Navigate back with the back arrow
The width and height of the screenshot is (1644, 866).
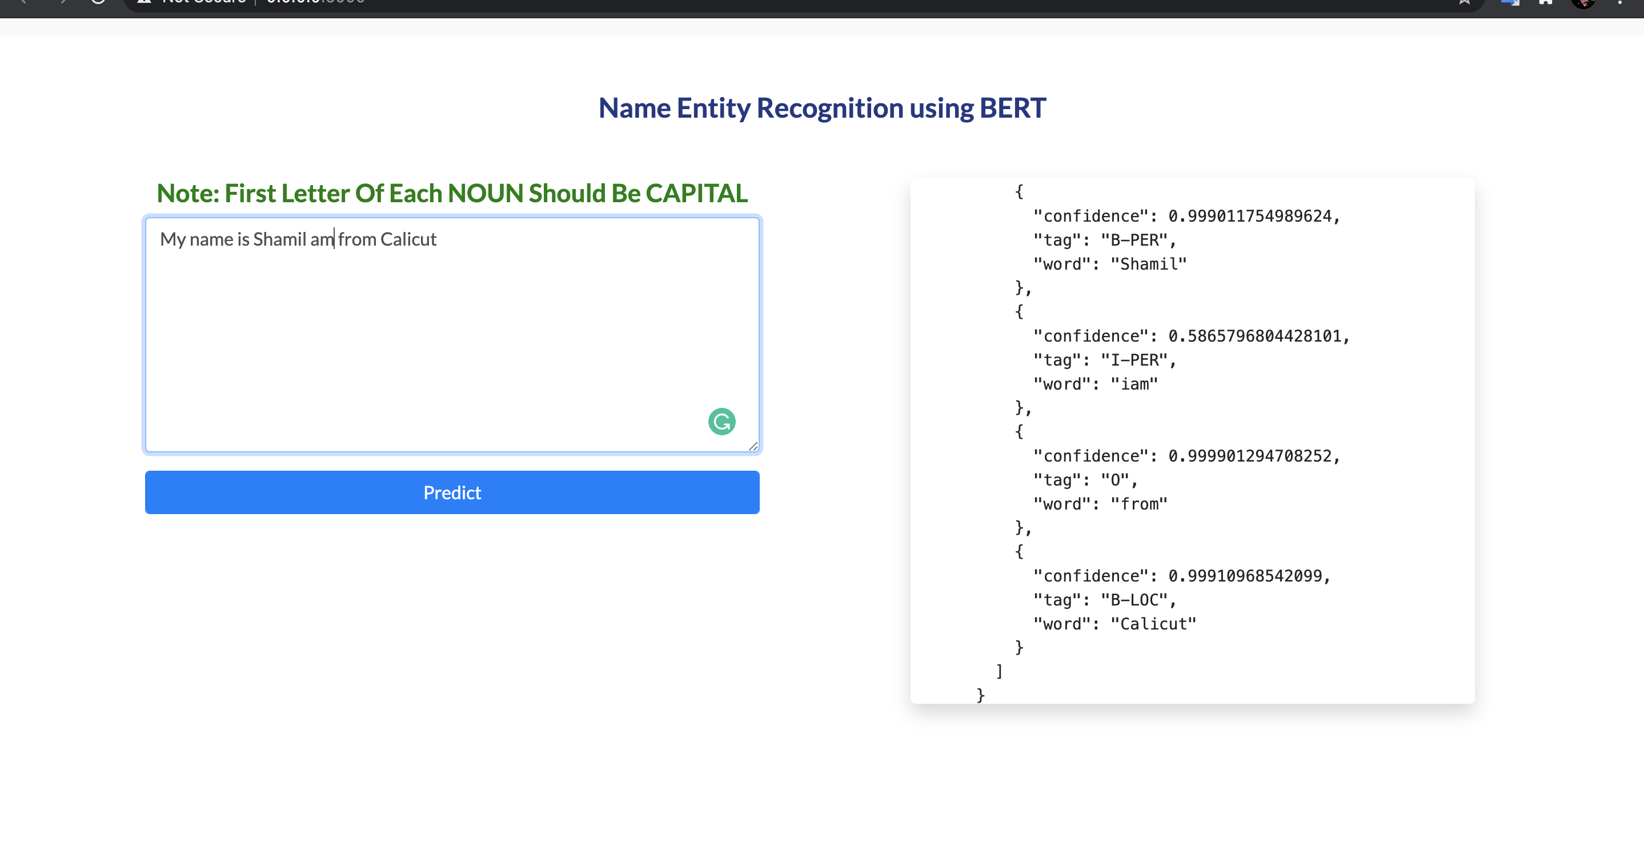click(23, 2)
